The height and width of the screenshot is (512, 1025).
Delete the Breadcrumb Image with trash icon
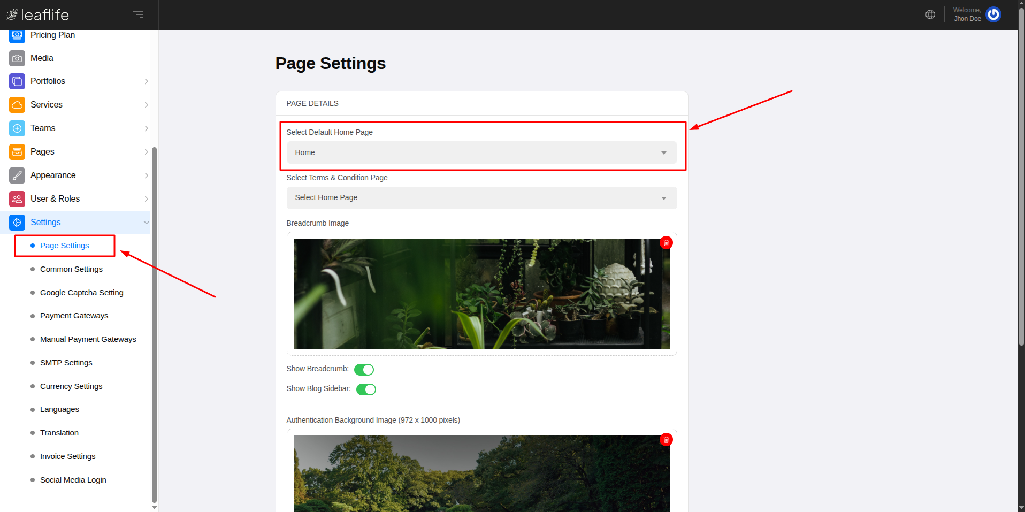pos(666,243)
